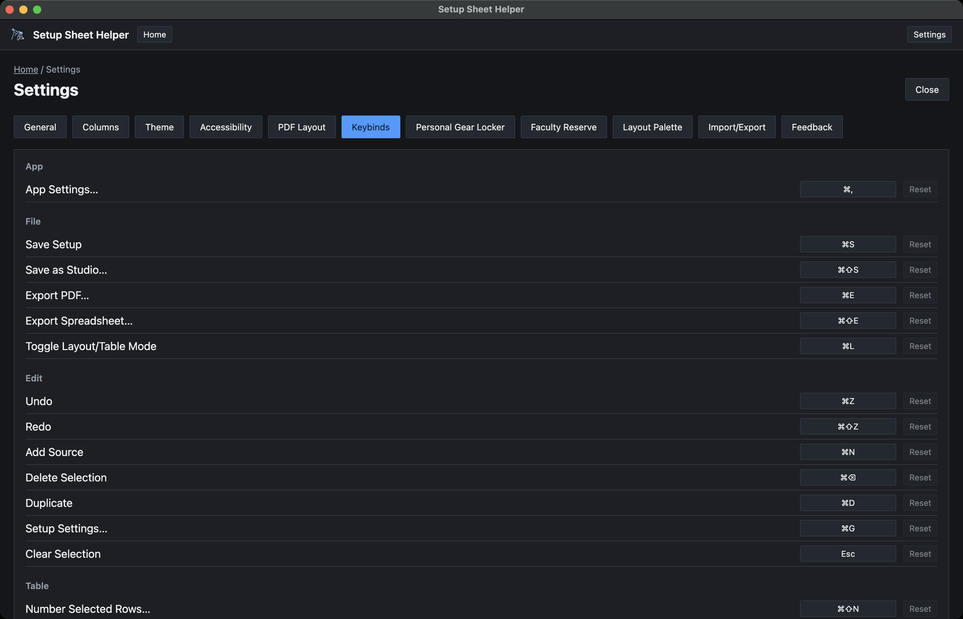Open the Feedback tab

[x=812, y=127]
